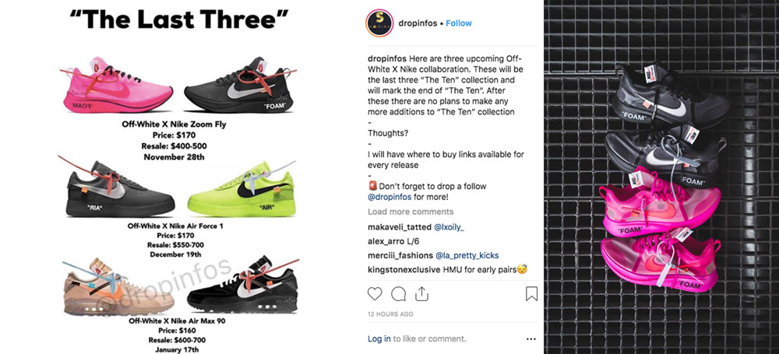The width and height of the screenshot is (779, 354).
Task: Visit the merciii_fashions commenter profile
Action: click(400, 255)
